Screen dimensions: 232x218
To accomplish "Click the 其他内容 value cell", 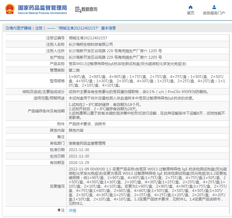I will click(x=76, y=130).
